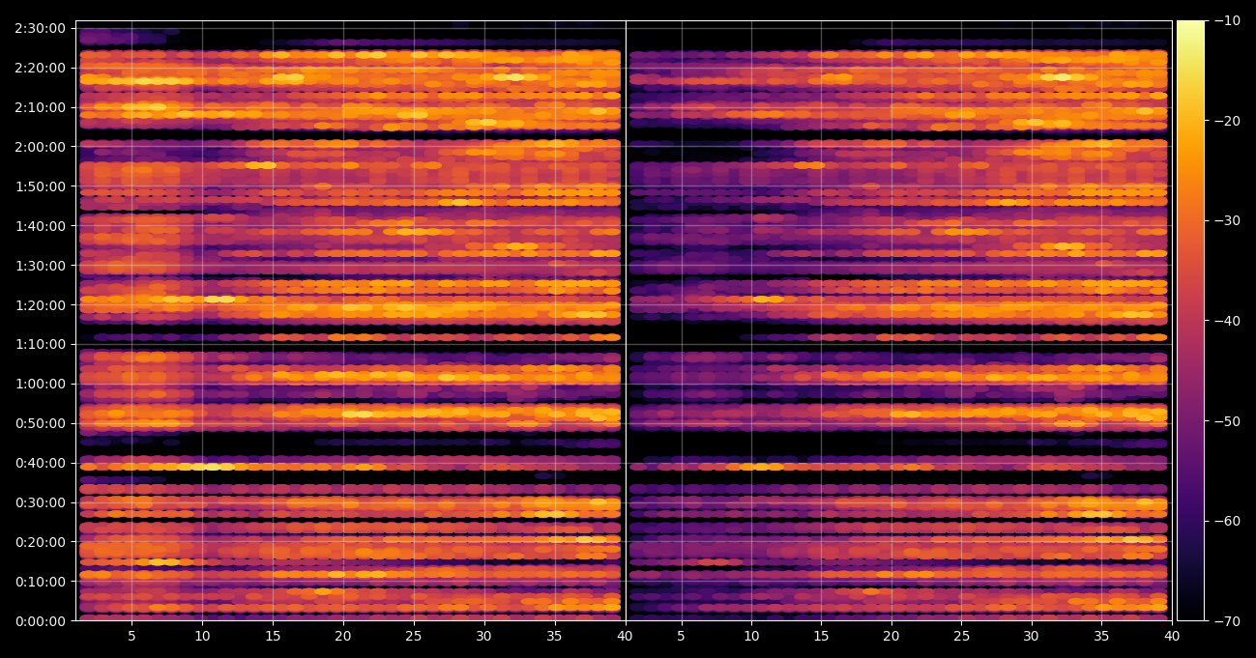Click the 2:00:00 y-axis time label
1256x658 pixels.
(x=41, y=147)
